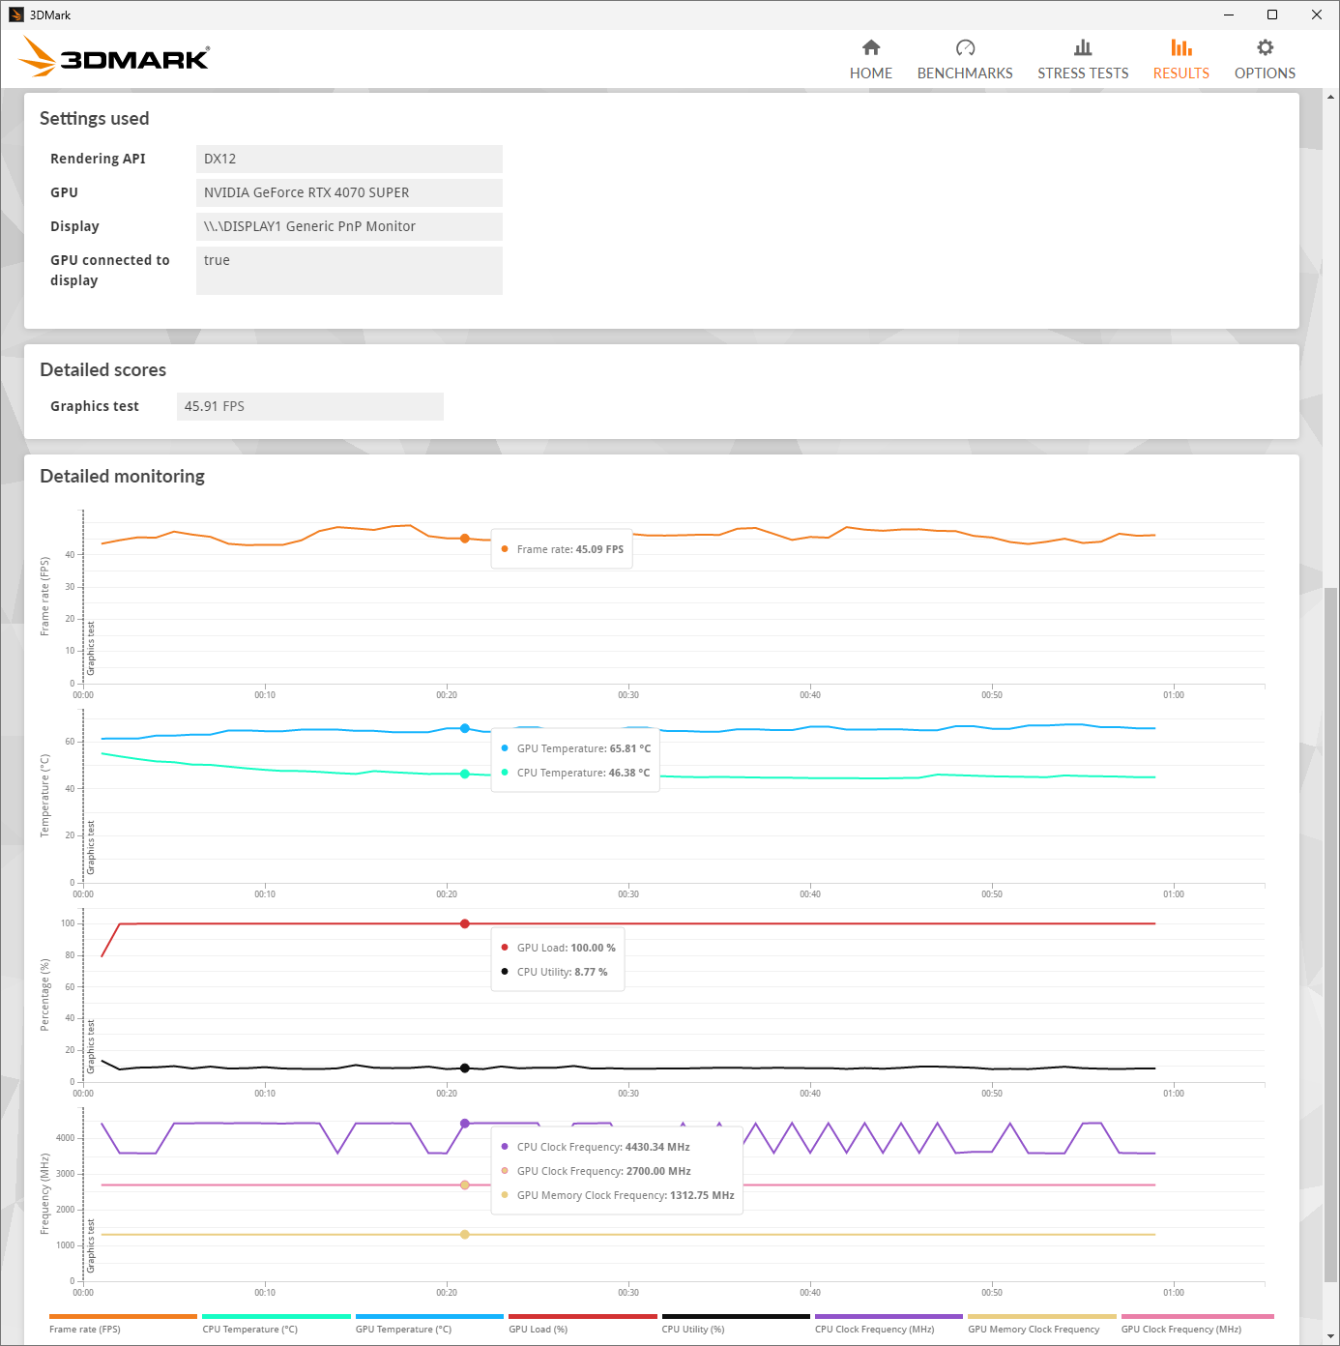
Task: Click the NVIDIA GeForce RTX 4070 SUPER value
Action: (349, 192)
